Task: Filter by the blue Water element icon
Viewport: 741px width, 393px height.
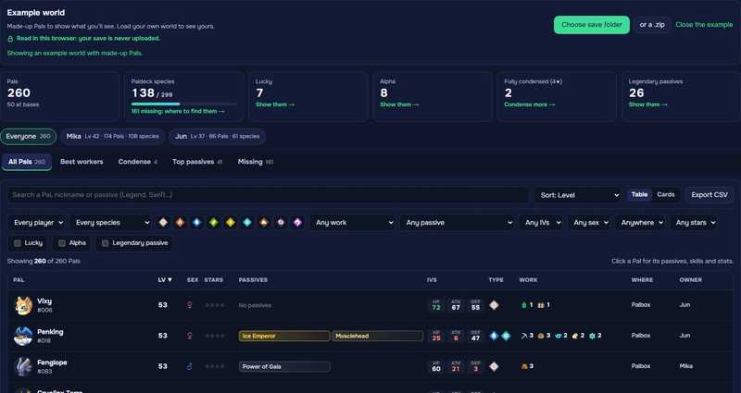Action: click(x=197, y=222)
